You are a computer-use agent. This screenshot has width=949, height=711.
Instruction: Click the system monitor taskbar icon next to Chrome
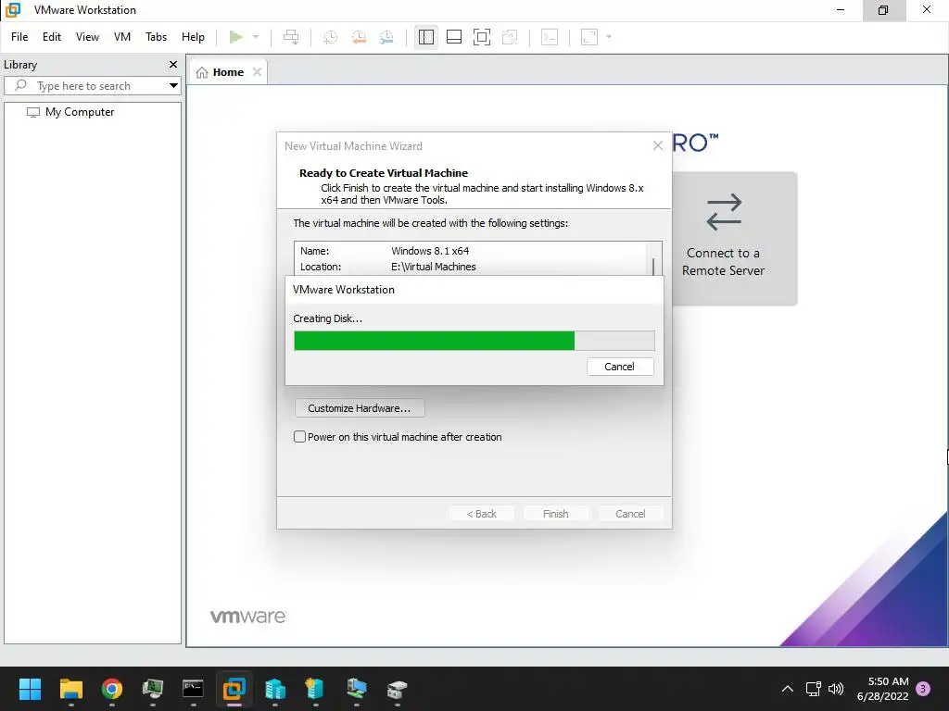[153, 689]
